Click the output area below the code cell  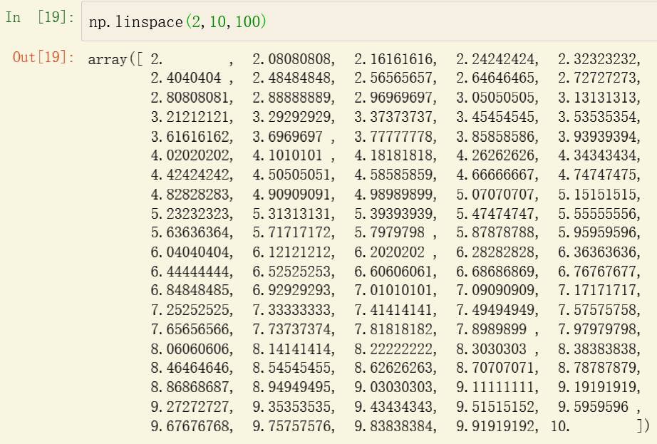click(x=356, y=242)
